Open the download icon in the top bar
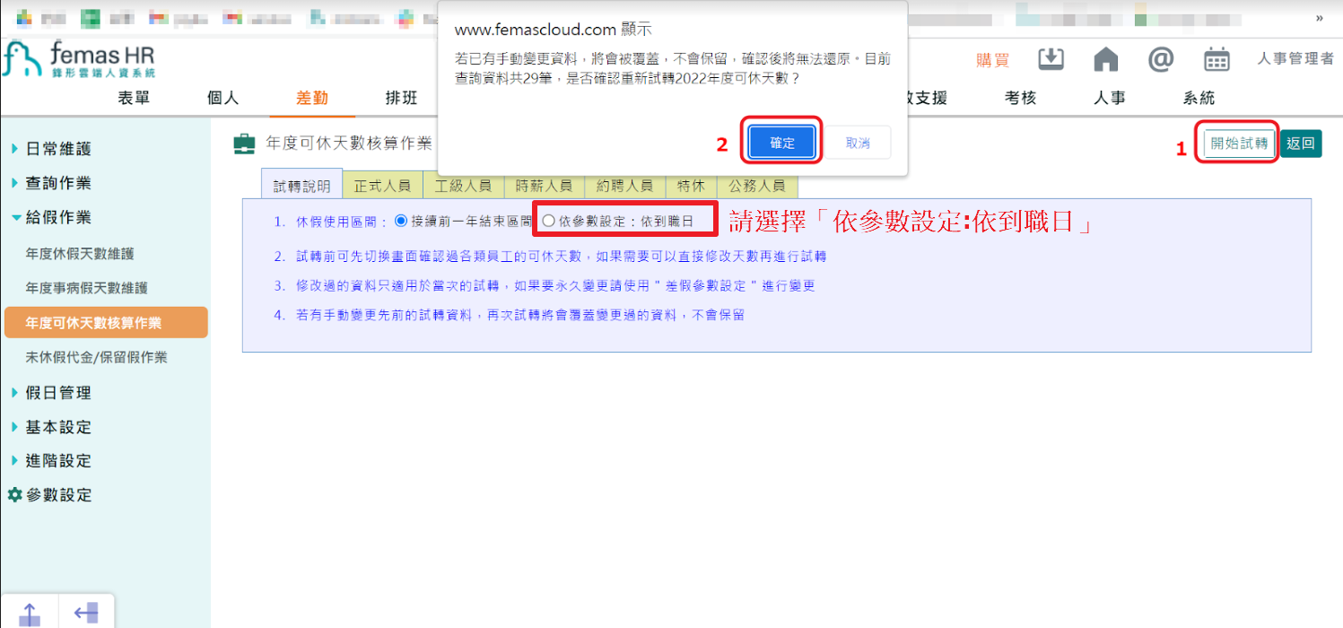This screenshot has height=628, width=1343. 1051,58
